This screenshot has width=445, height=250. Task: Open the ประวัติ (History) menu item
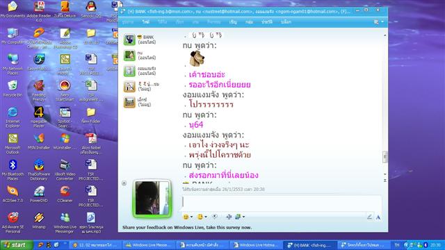click(x=267, y=22)
